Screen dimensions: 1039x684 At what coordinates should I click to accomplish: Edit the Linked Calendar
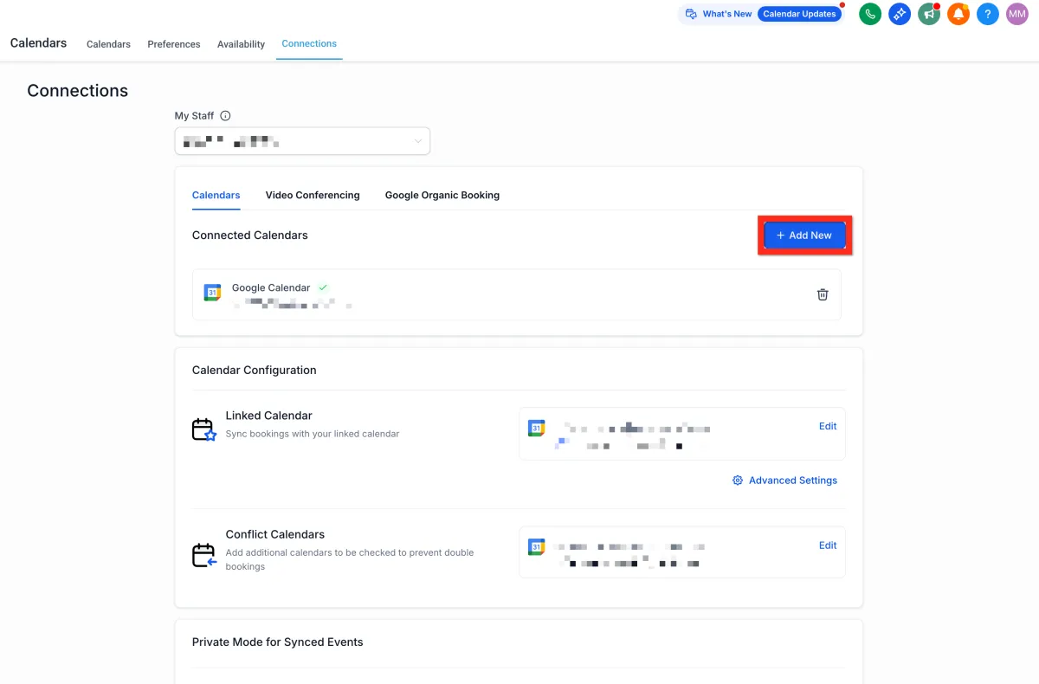tap(828, 426)
